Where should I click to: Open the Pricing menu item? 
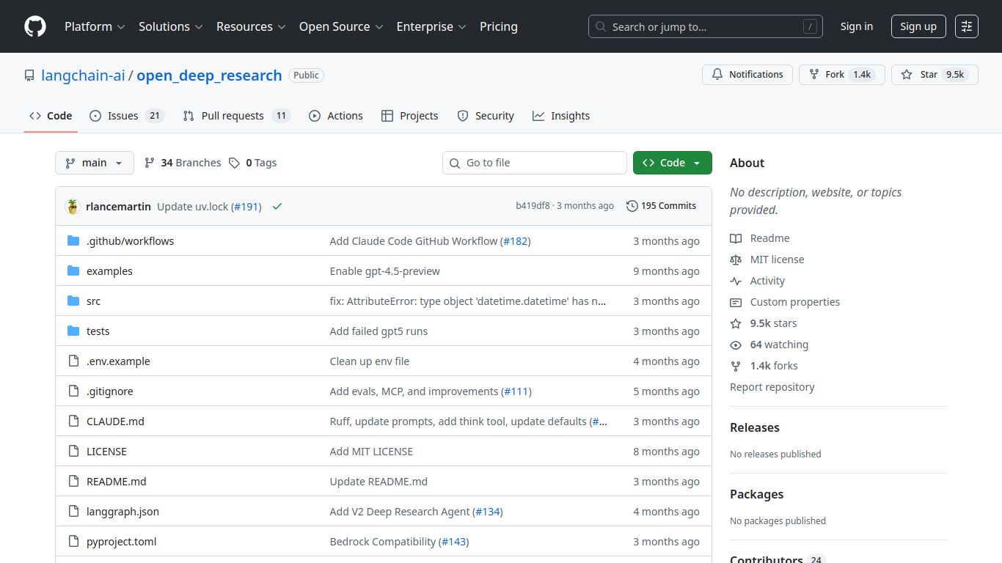click(x=498, y=26)
